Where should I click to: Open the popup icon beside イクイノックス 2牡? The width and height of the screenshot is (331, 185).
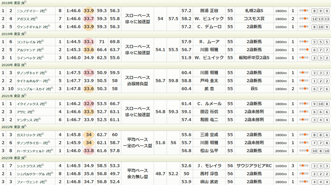click(46, 103)
